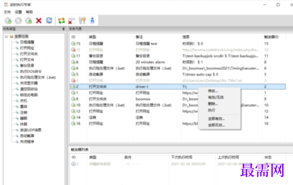Select 打开文件 in the task type tree
Screen dimensions: 293x185
click(x=27, y=60)
